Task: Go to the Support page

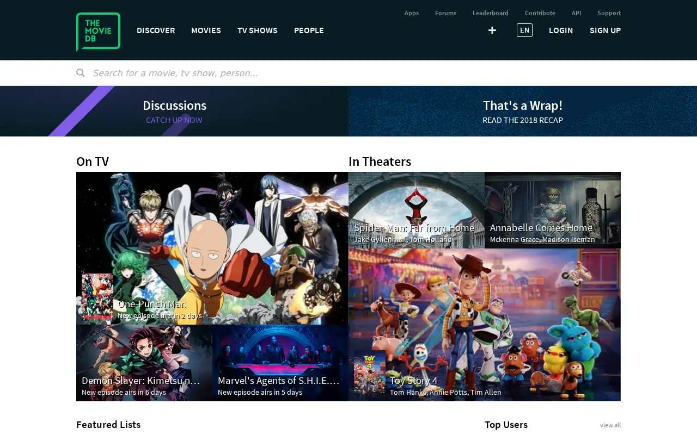Action: 609,13
